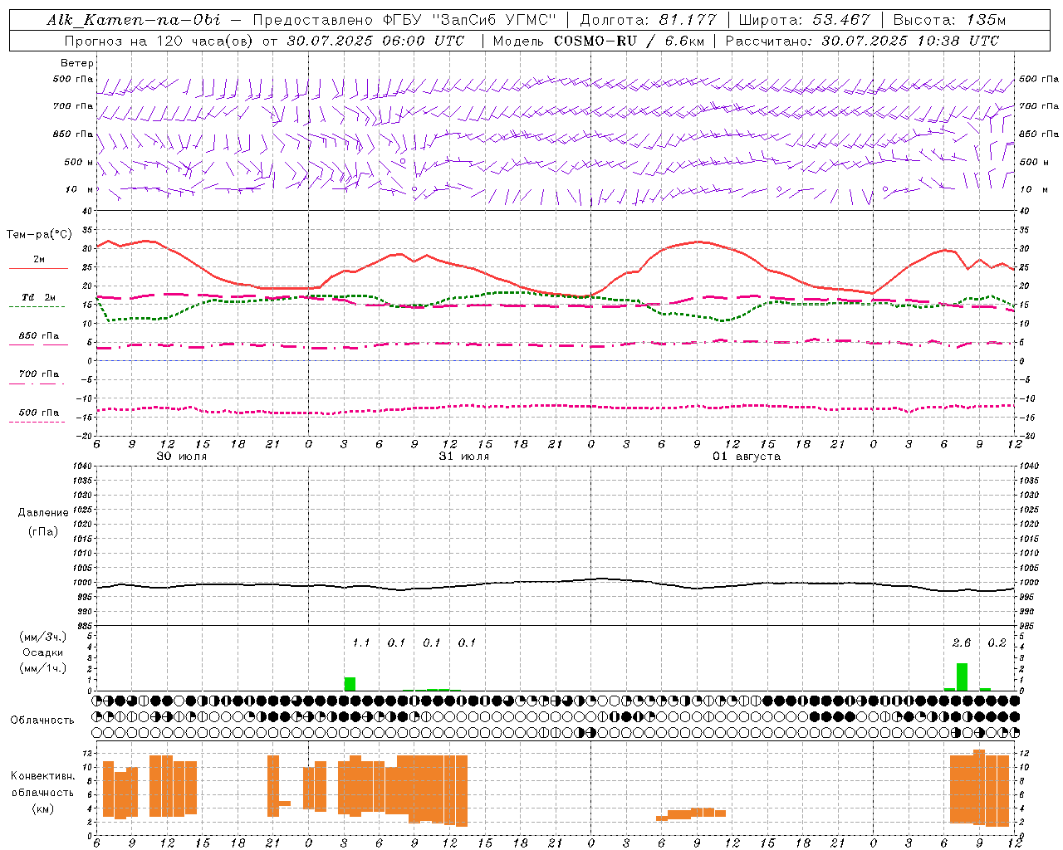The height and width of the screenshot is (850, 1063).
Task: Click the Облачность row label
Action: click(42, 720)
